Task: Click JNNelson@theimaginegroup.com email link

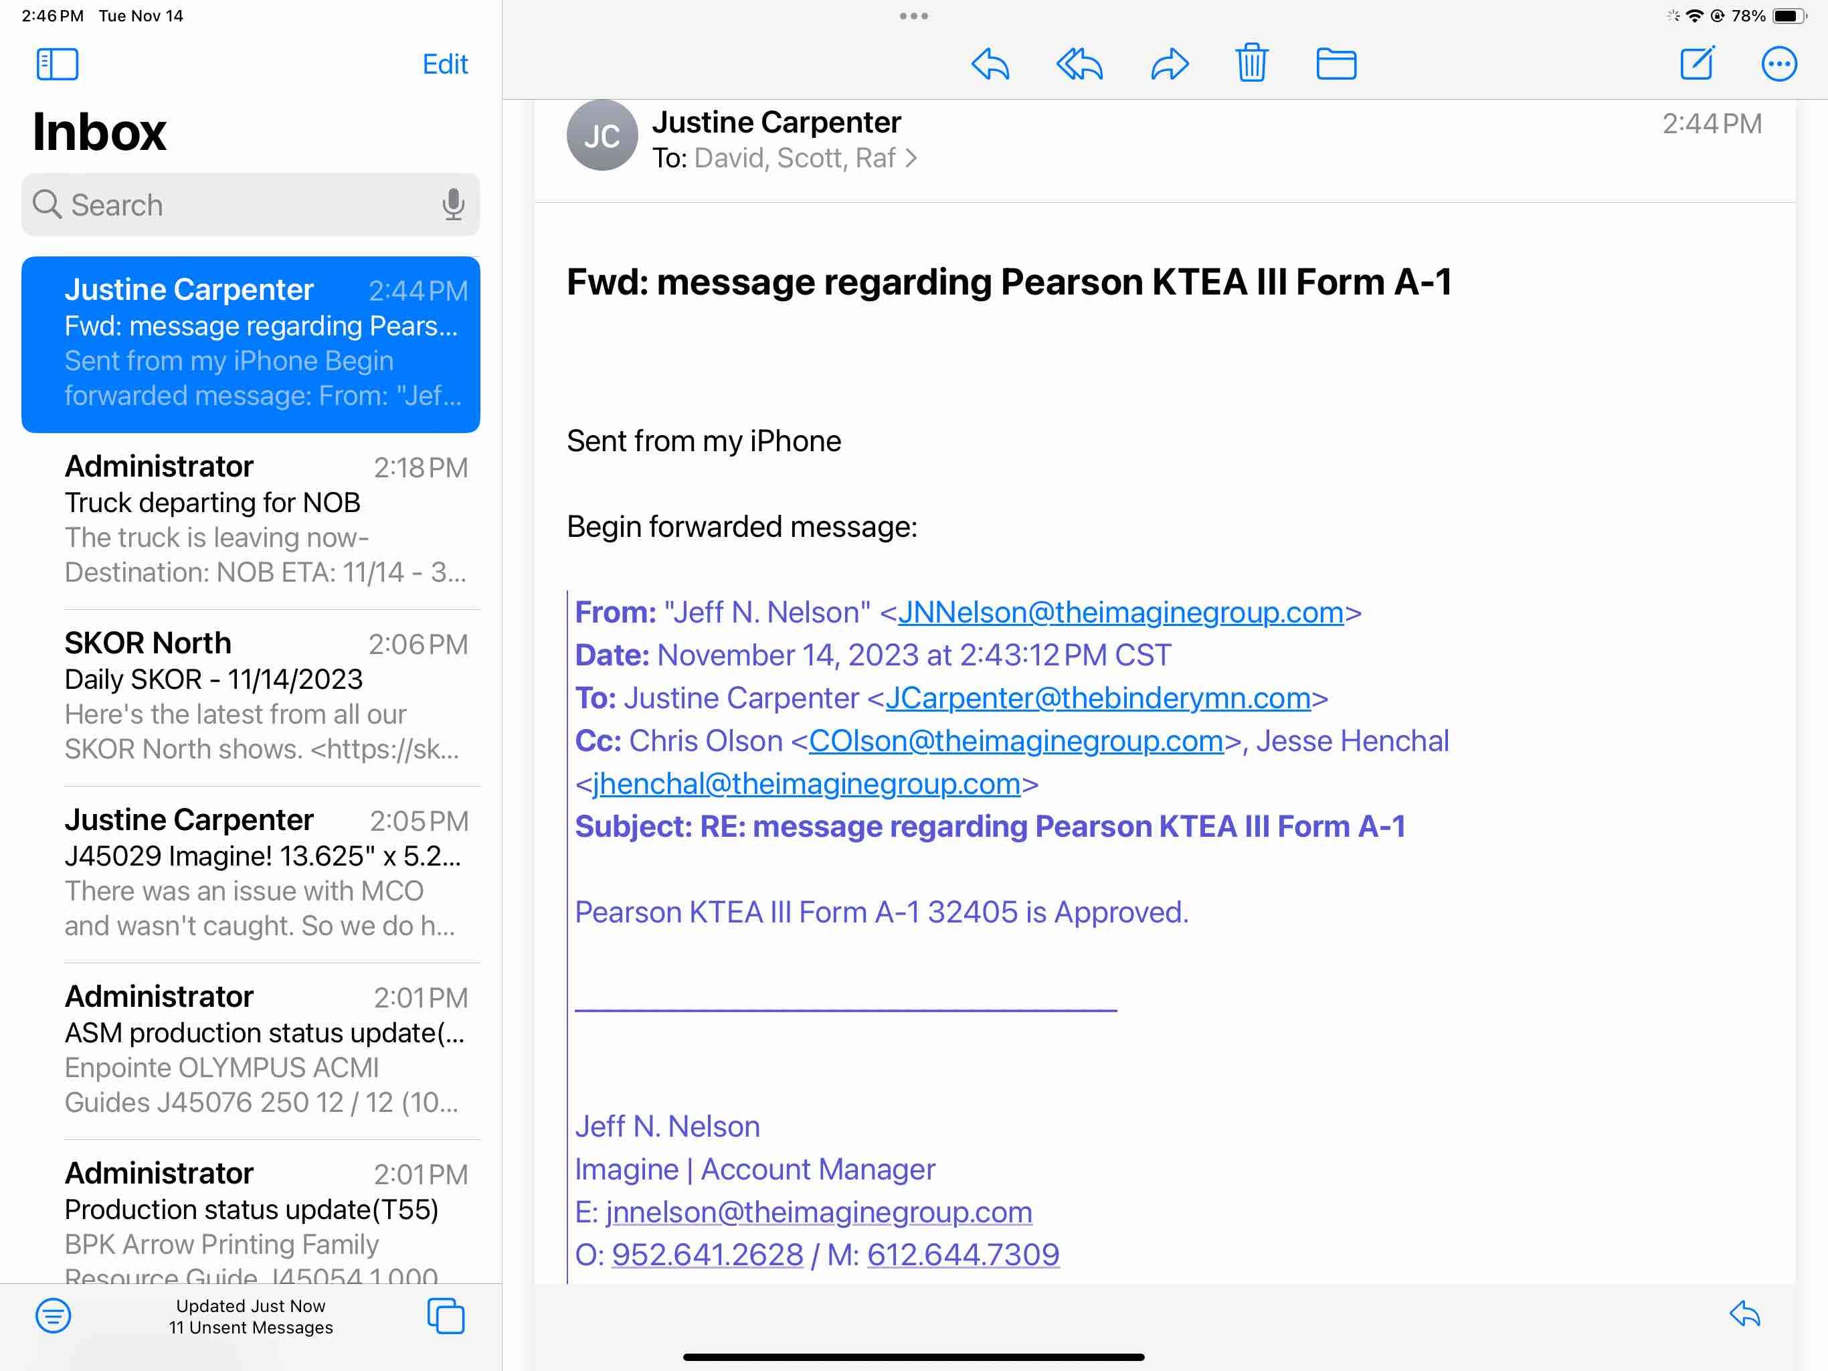Action: [1120, 612]
